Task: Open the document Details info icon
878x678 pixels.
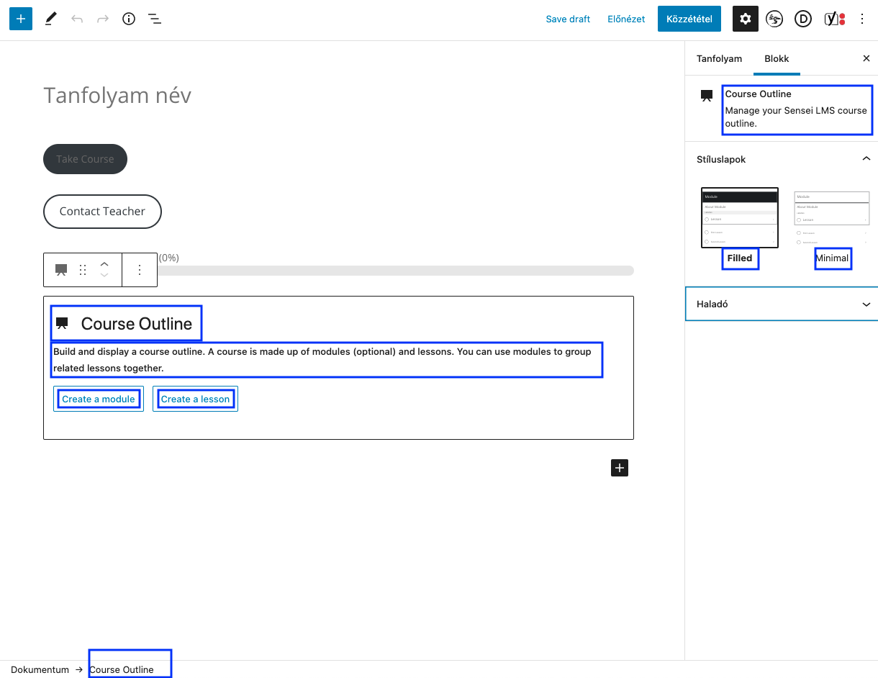Action: coord(128,19)
